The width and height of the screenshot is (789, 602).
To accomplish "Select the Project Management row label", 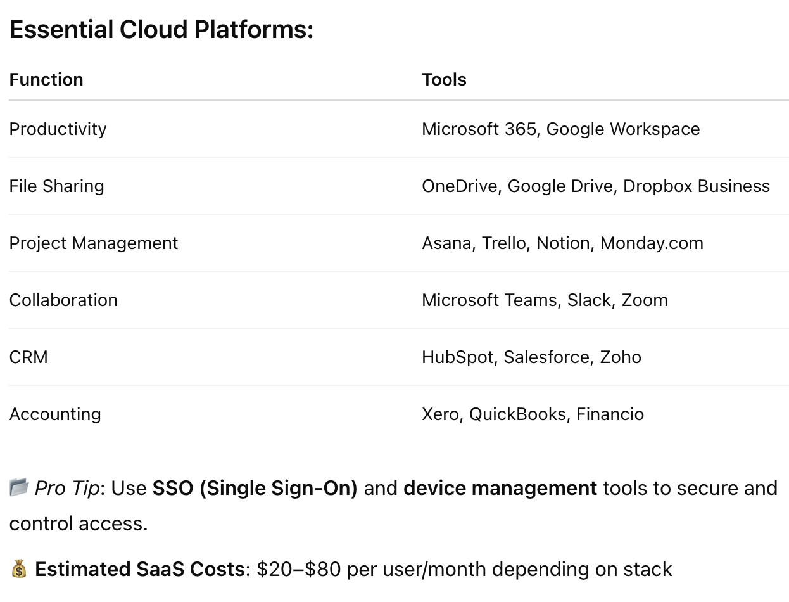I will [94, 243].
